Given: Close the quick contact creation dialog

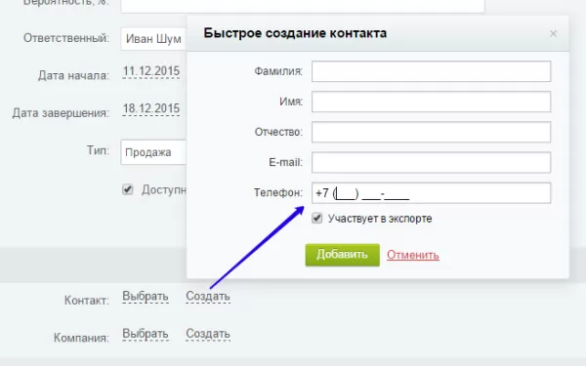Looking at the screenshot, I should click(553, 34).
